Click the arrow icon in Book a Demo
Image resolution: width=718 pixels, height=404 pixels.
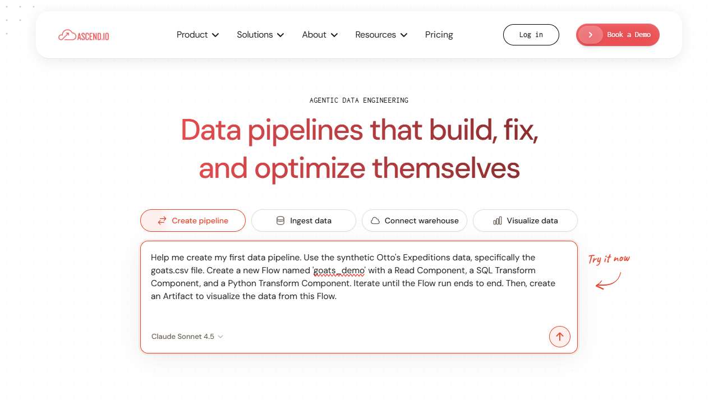click(590, 35)
